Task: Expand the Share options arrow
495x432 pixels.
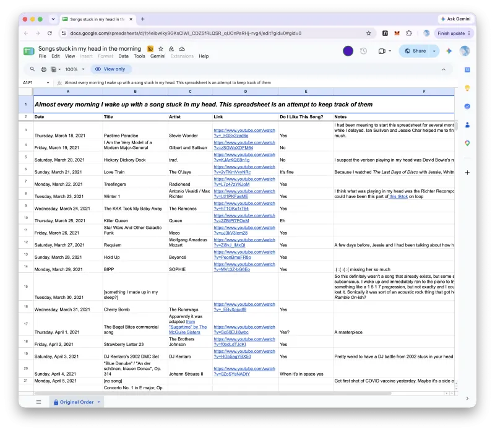Action: 434,51
